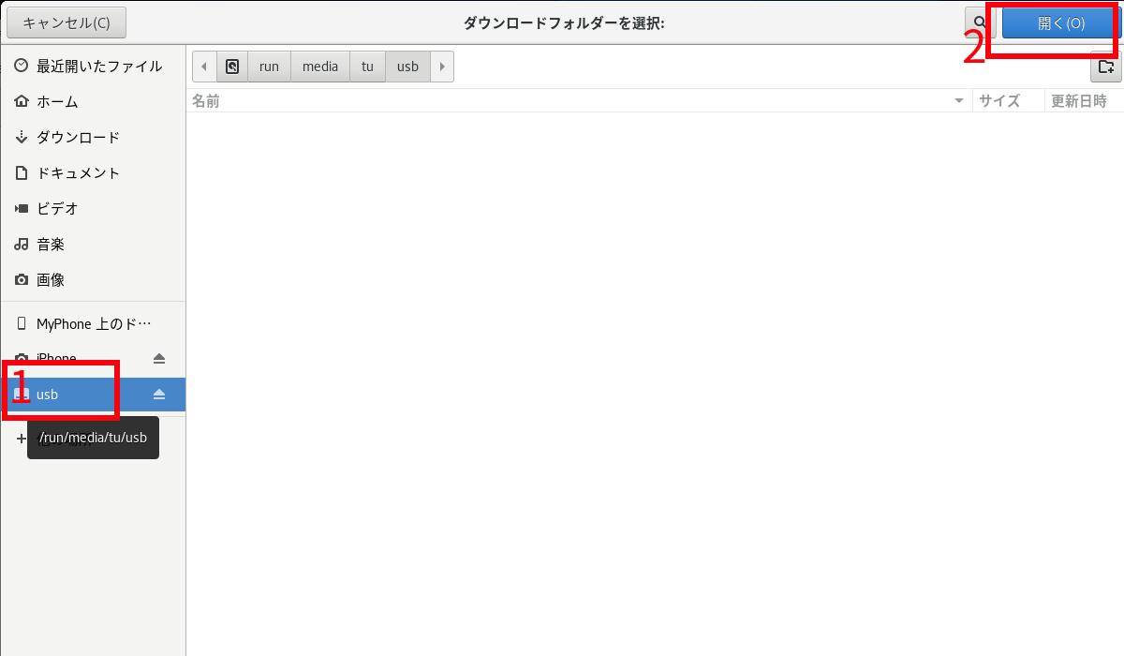1124x656 pixels.
Task: Click the 開く(O) button
Action: pyautogui.click(x=1060, y=22)
